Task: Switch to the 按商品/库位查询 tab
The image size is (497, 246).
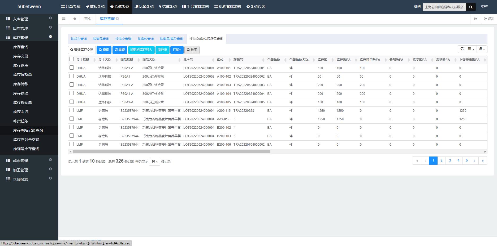Action: 171,39
